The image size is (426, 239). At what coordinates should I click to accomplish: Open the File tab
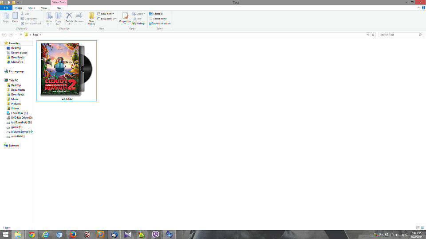[6, 8]
